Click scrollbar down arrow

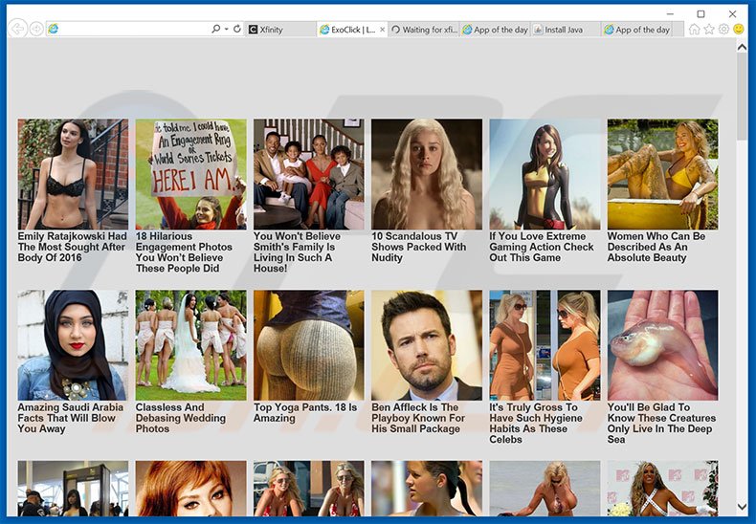(x=742, y=507)
